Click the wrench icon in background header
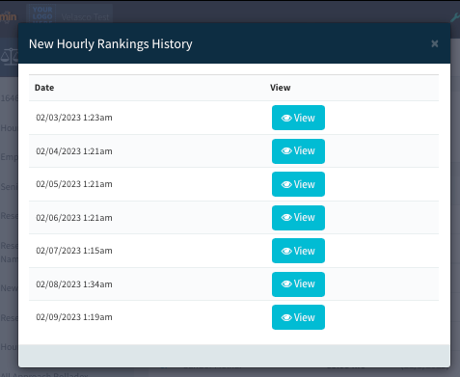This screenshot has height=377, width=460. (455, 17)
